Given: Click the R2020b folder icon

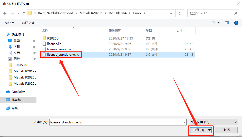Looking at the screenshot, I should click(44, 38).
